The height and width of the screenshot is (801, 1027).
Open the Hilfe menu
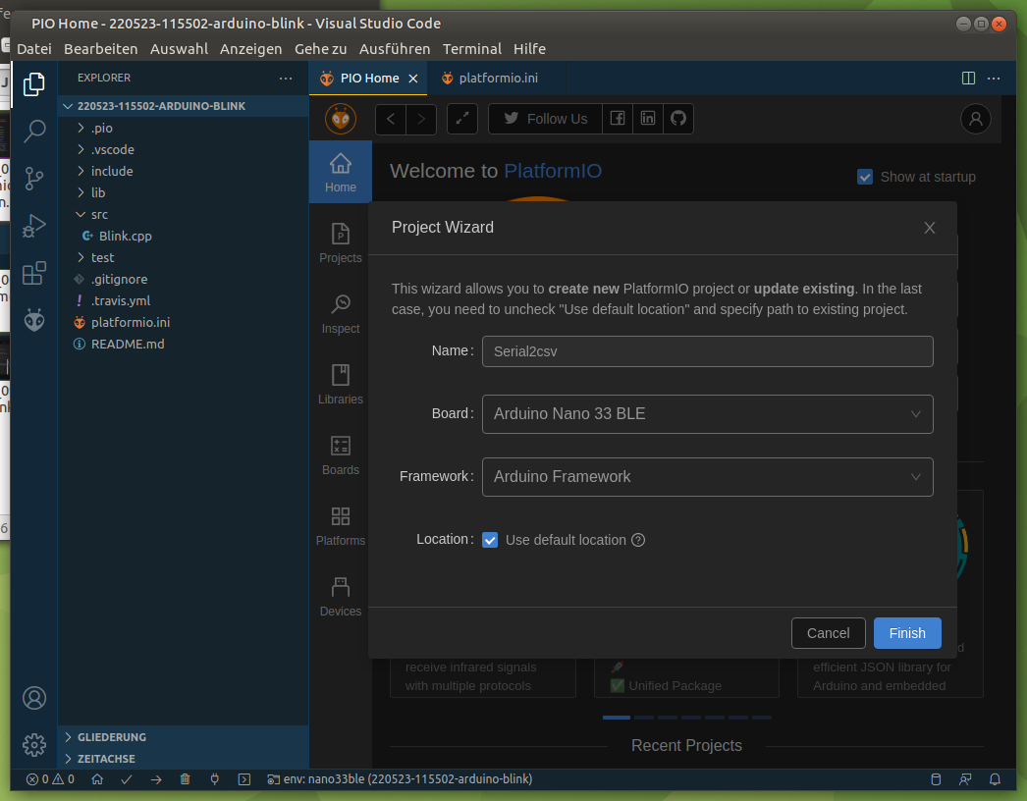(529, 49)
